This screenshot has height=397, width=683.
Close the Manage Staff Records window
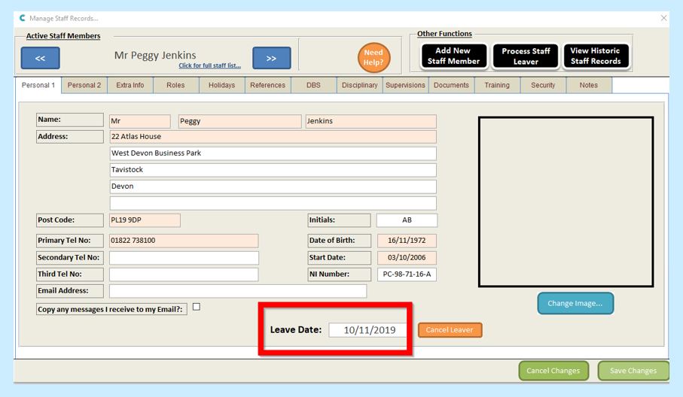tap(663, 18)
